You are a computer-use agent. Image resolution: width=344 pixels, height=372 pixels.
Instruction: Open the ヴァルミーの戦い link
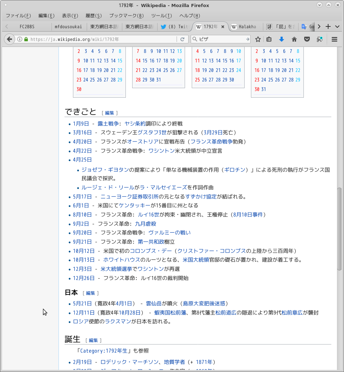170,233
